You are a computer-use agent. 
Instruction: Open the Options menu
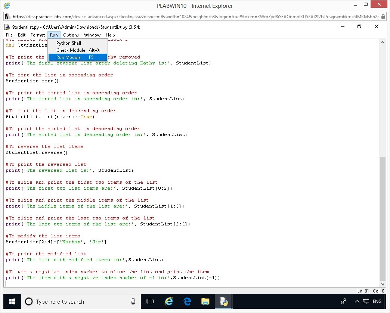(x=71, y=35)
